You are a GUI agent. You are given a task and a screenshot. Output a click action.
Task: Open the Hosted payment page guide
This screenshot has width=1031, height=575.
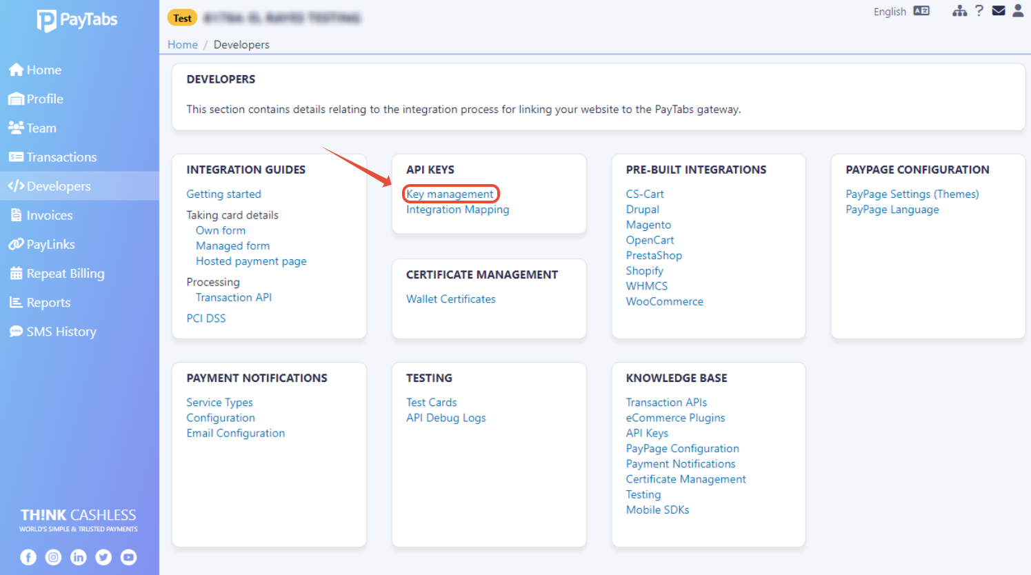(251, 261)
